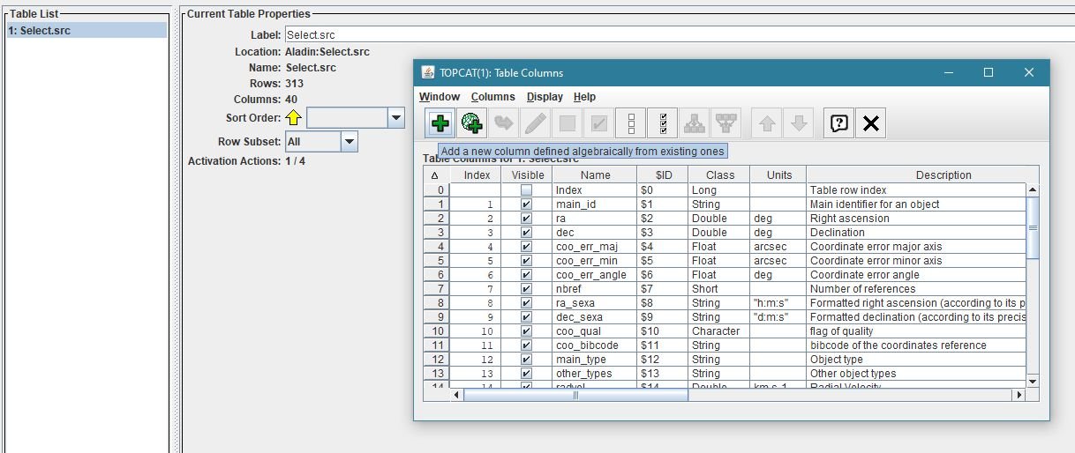Click the yellow sort order up arrow
The image size is (1075, 453).
294,118
